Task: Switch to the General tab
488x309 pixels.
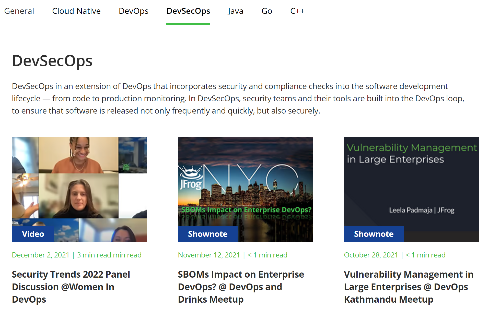Action: (19, 11)
